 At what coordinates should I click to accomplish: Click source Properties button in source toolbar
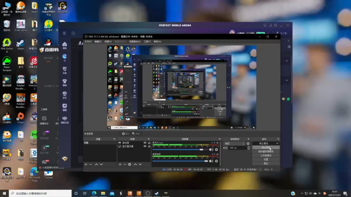125,134
